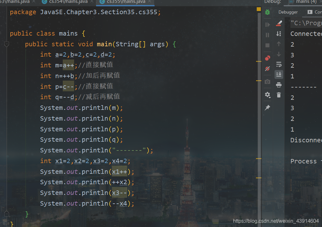Screen dimensions: 322x227
Task: Click first yellow warning stripe near m=a++ line
Action: (259, 61)
